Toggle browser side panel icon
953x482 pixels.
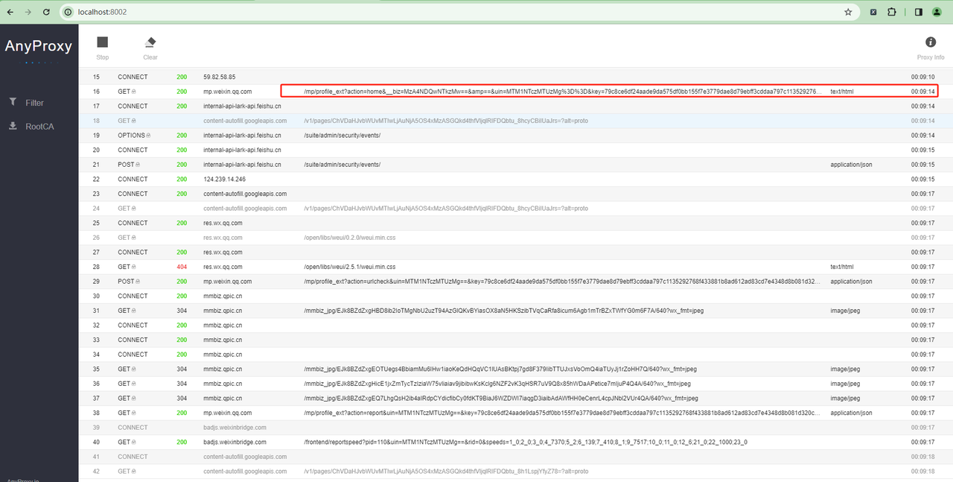(x=919, y=12)
